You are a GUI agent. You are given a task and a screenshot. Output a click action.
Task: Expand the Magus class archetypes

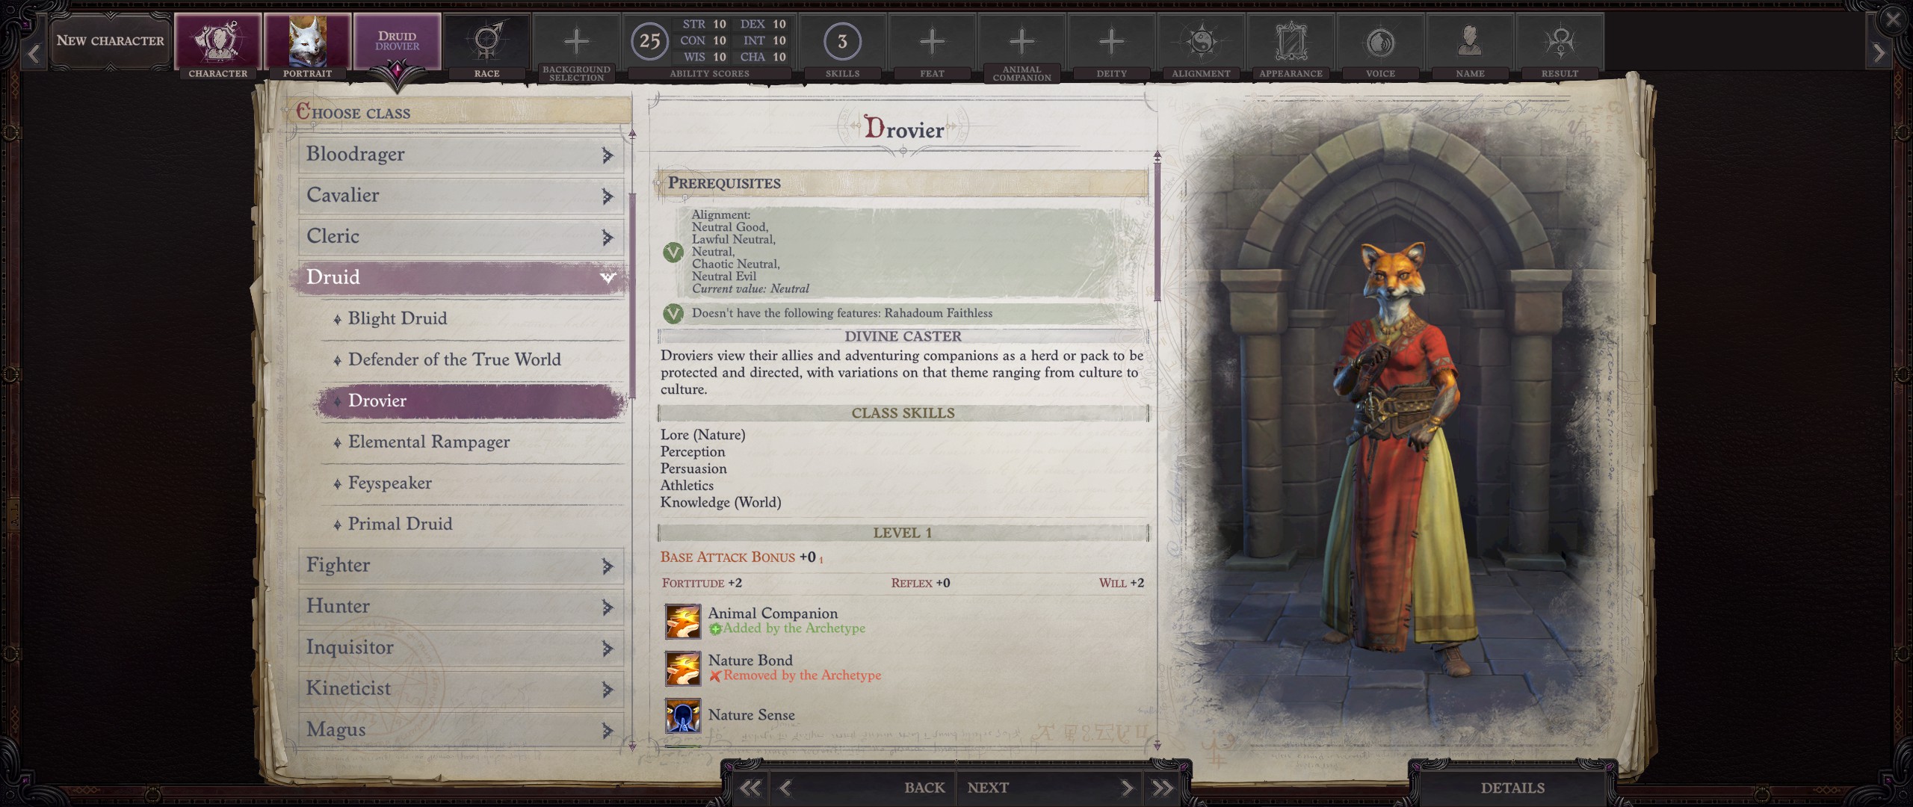608,731
